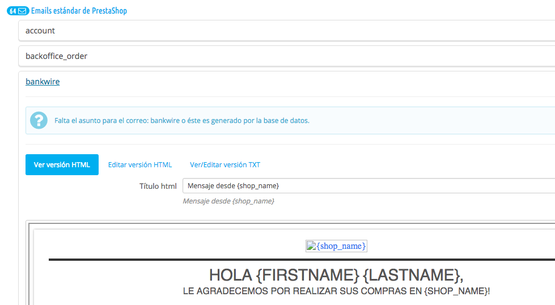The height and width of the screenshot is (305, 555).
Task: Click the 64 emails count badge
Action: tap(18, 11)
